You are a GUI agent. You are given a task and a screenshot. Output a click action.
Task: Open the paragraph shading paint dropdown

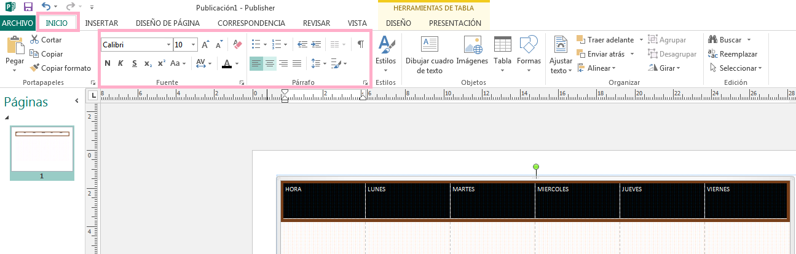pos(345,63)
